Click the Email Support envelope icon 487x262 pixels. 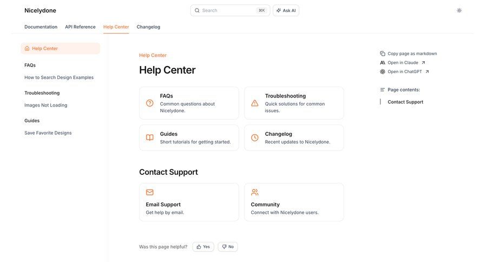point(150,192)
